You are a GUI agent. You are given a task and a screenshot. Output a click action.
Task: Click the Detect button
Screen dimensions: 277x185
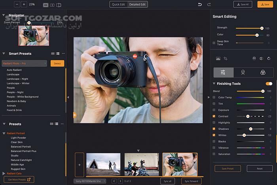(57, 63)
